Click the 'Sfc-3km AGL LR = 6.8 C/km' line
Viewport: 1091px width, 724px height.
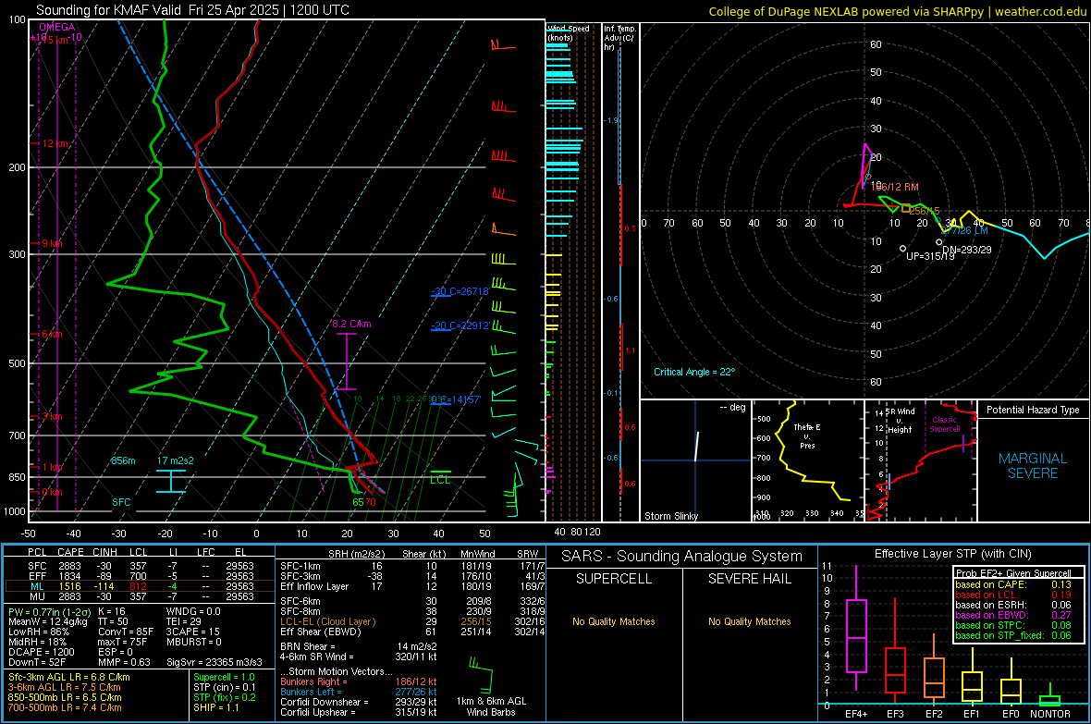coord(69,677)
